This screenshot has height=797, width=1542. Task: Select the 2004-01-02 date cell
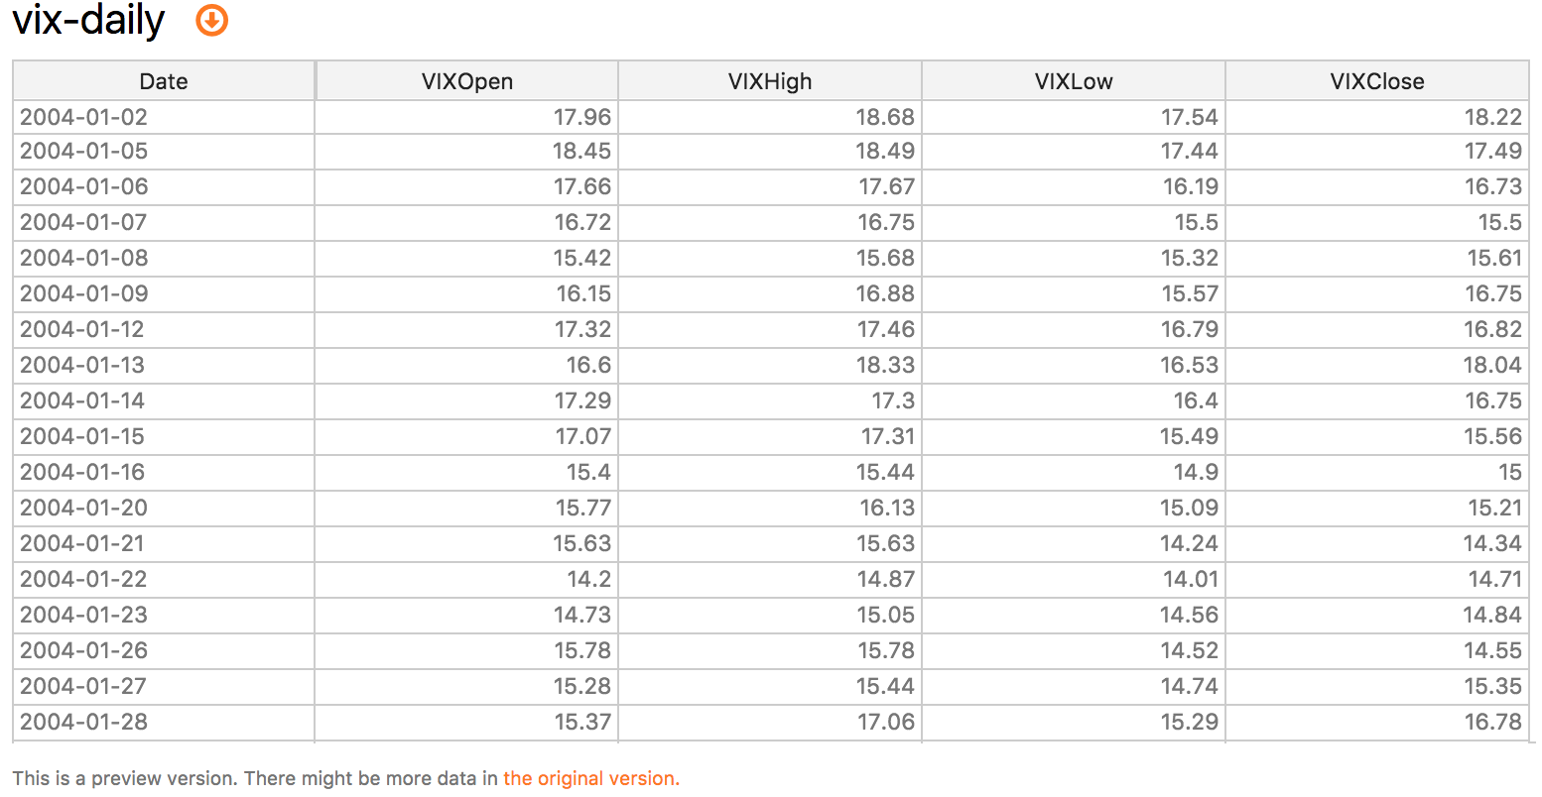83,117
